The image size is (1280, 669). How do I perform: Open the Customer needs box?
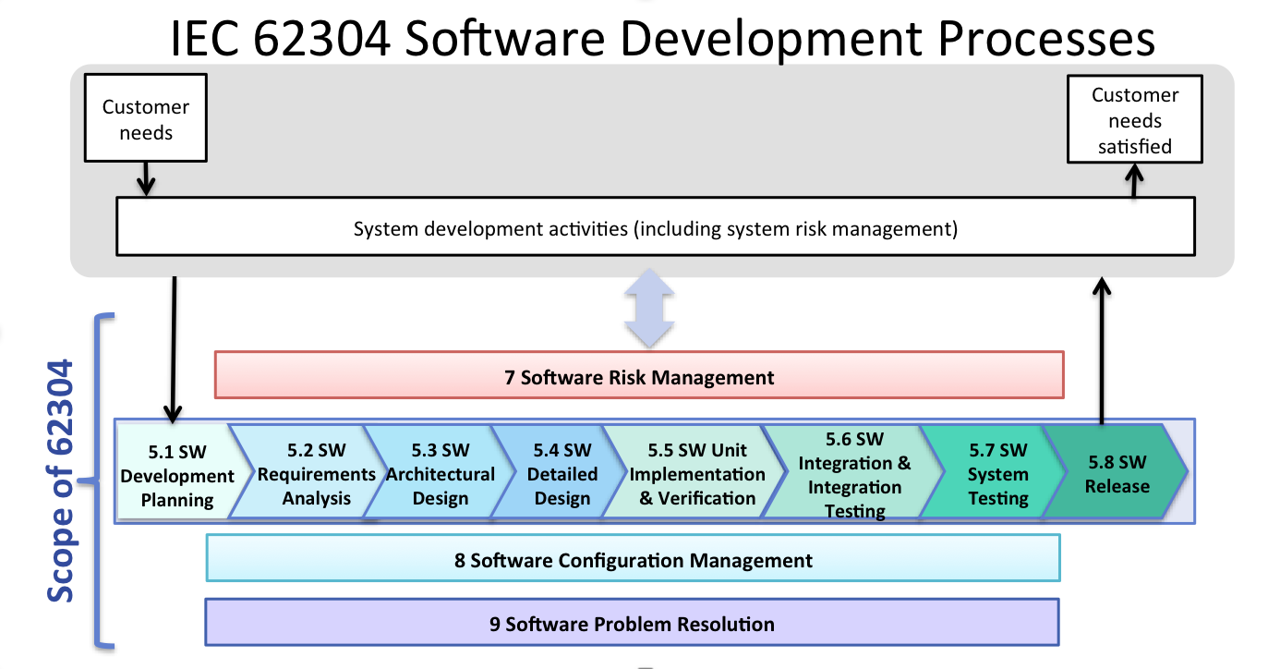(144, 117)
